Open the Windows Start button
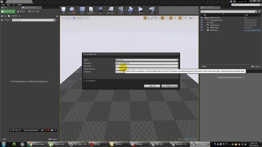 point(4,144)
